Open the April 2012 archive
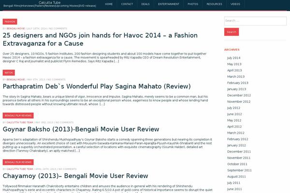 (x=234, y=127)
